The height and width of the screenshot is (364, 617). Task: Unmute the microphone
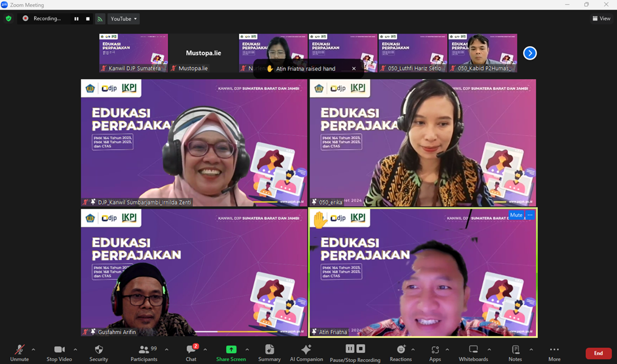(19, 350)
